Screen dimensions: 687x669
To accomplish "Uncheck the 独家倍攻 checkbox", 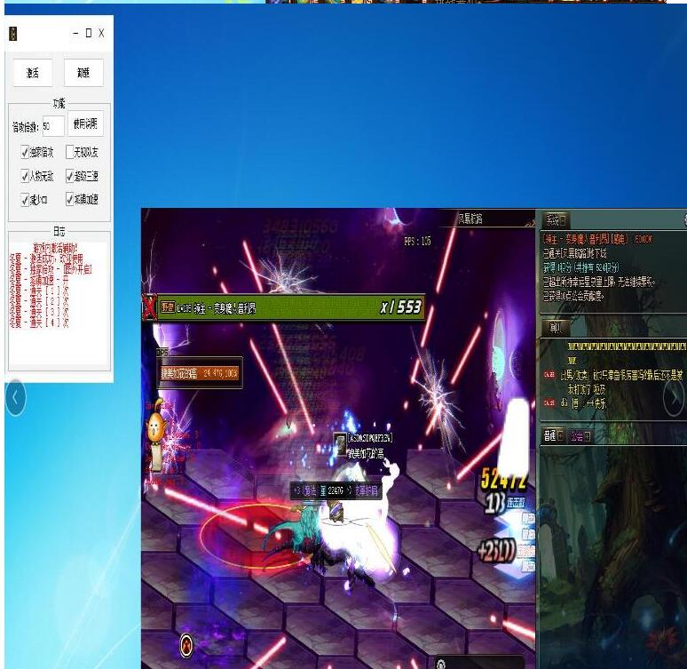I will pos(25,152).
